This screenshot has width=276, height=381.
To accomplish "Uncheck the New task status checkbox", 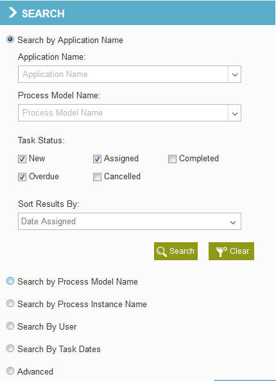I will 22,159.
